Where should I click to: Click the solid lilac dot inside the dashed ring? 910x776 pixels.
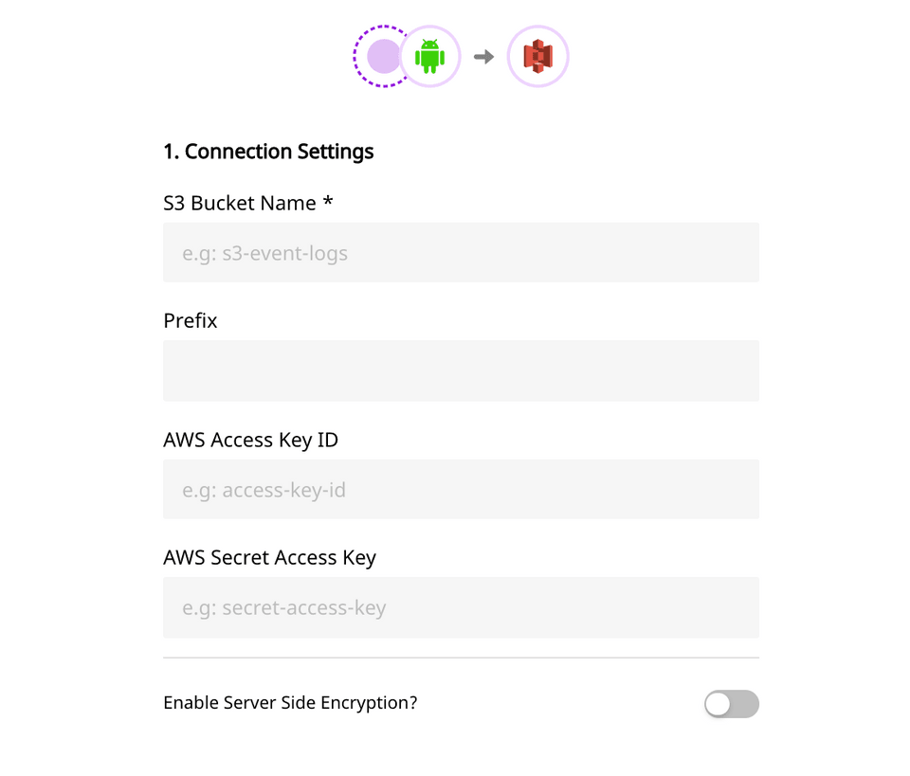click(383, 57)
